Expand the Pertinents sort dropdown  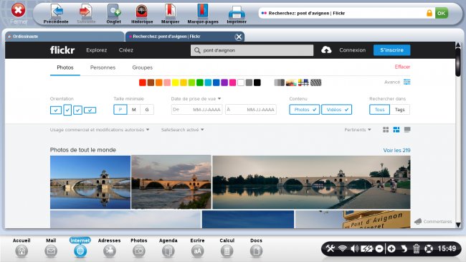coord(358,130)
